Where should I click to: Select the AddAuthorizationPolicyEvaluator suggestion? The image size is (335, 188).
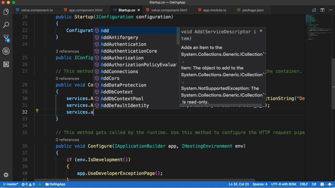pyautogui.click(x=135, y=65)
